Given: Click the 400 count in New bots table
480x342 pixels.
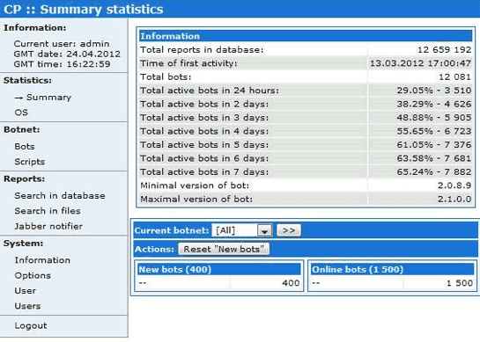Looking at the screenshot, I should pos(291,283).
